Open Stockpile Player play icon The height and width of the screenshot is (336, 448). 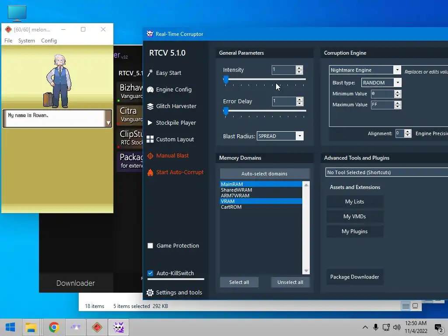150,122
